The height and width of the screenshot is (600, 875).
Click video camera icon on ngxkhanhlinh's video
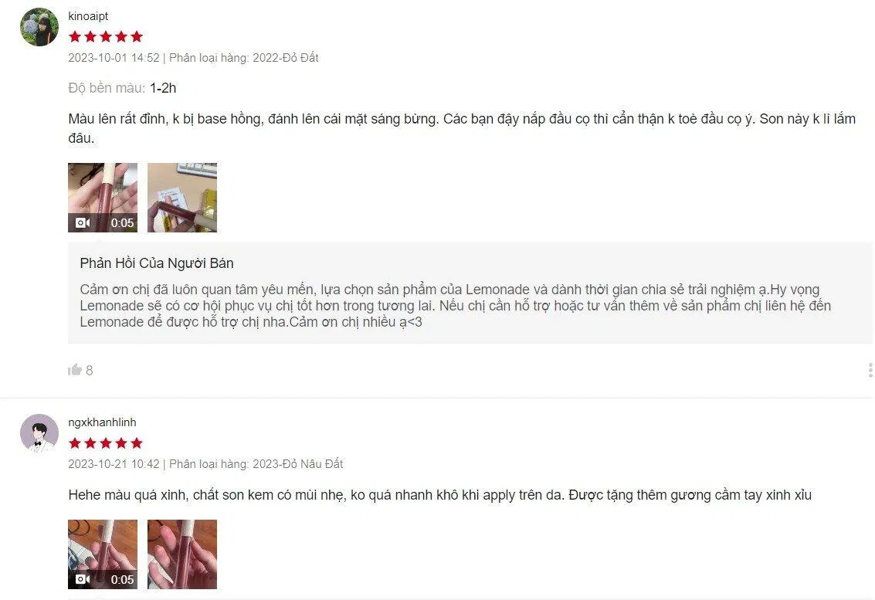83,579
